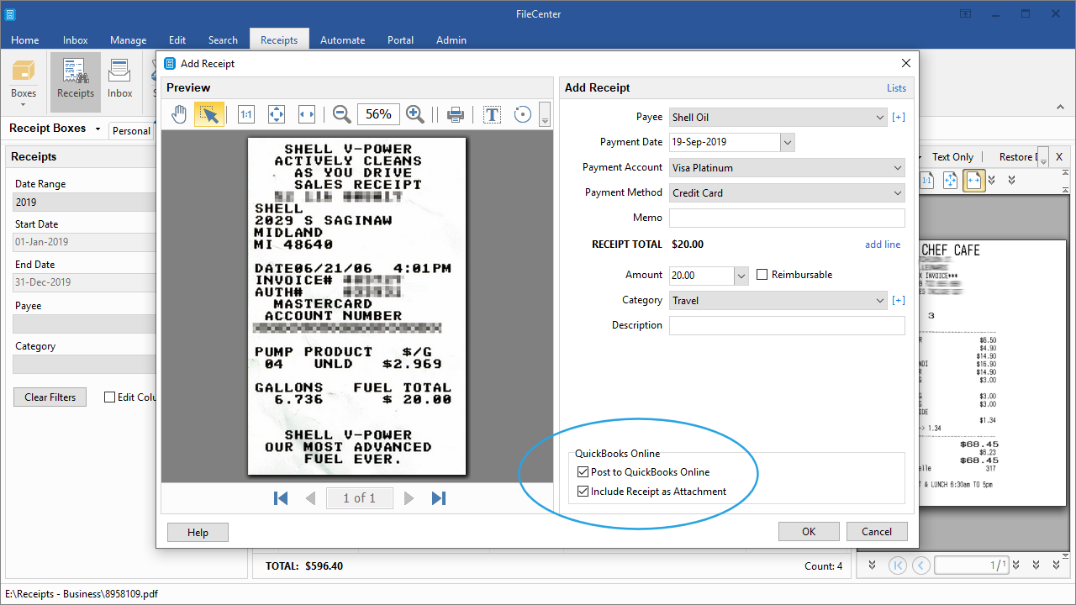Viewport: 1076px width, 605px height.
Task: Open the Category dropdown set to Travel
Action: [x=778, y=301]
